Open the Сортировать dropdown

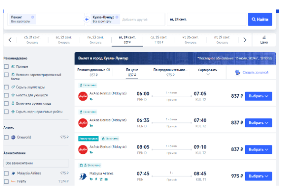(207, 72)
